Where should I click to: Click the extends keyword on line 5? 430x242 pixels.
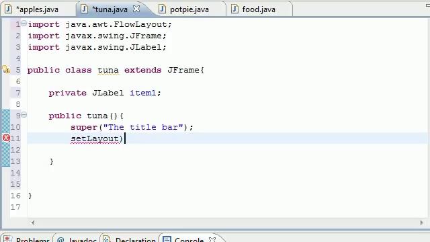click(x=143, y=70)
